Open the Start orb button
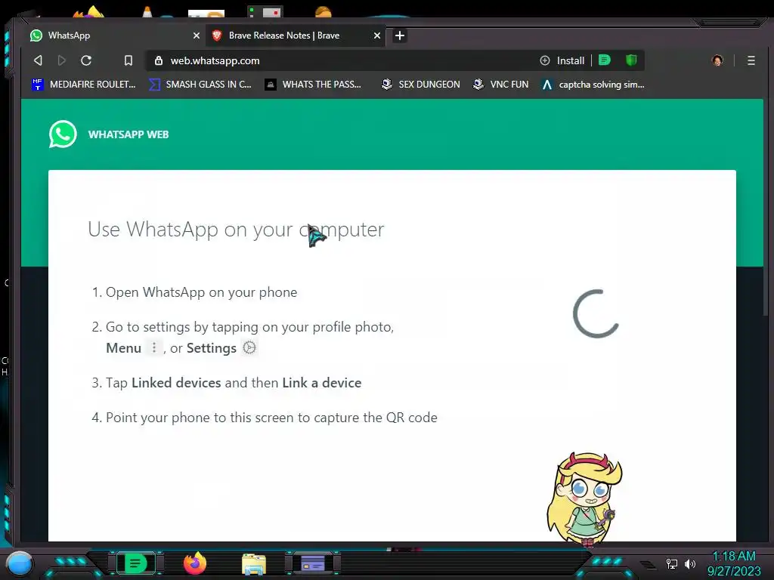Viewport: 774px width, 580px height. [x=20, y=563]
